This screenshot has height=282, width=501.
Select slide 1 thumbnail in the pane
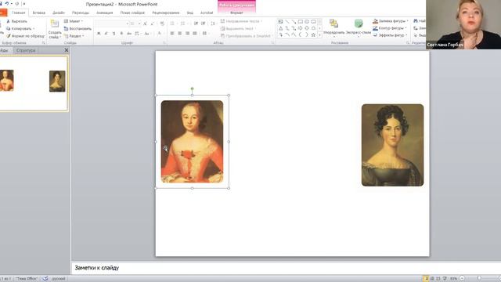[x=33, y=84]
